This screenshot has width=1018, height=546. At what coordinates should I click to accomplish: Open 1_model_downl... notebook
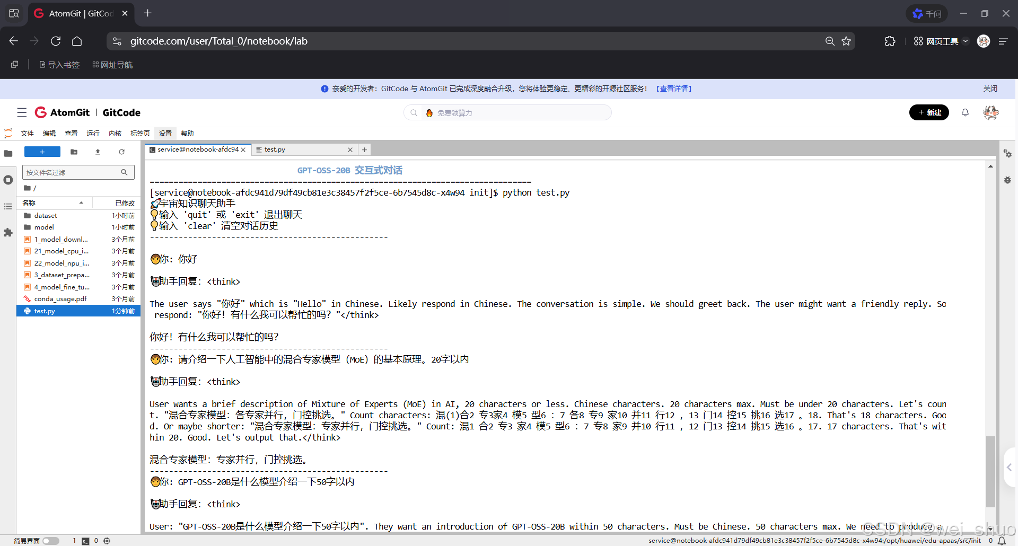point(78,240)
